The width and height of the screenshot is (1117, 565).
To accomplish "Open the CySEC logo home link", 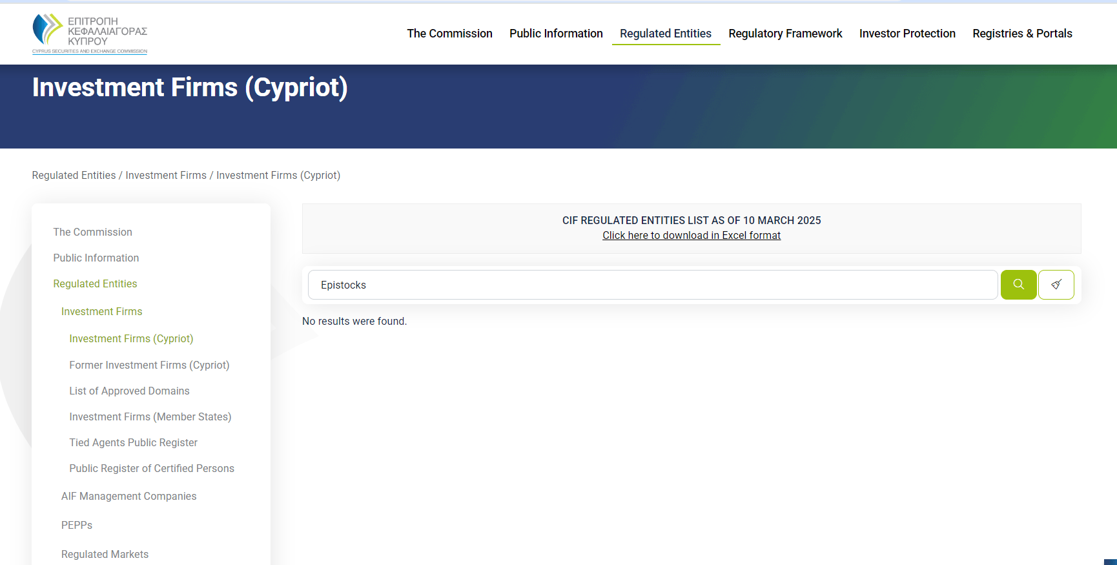I will (90, 34).
